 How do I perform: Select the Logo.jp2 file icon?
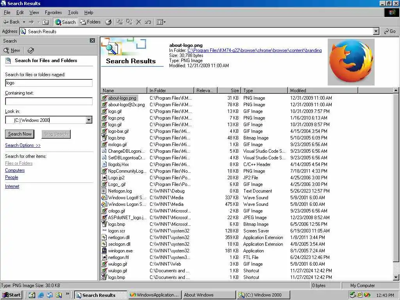click(x=104, y=178)
